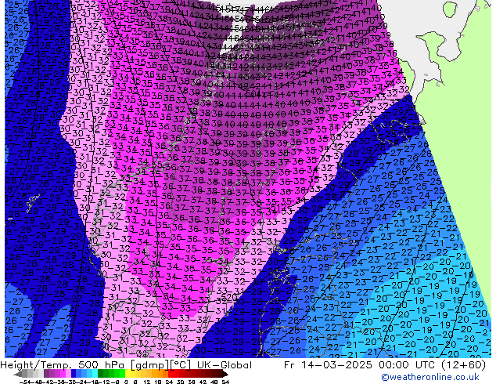The width and height of the screenshot is (496, 384).
Task: Click the 504 height contour label
Action: (253, 93)
